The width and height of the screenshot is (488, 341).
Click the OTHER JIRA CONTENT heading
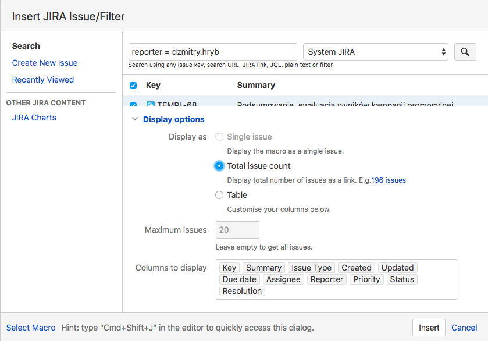(46, 103)
